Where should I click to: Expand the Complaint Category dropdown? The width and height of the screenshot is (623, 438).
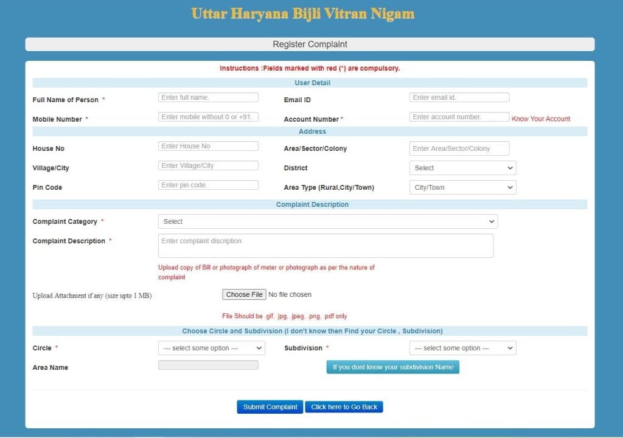[327, 221]
